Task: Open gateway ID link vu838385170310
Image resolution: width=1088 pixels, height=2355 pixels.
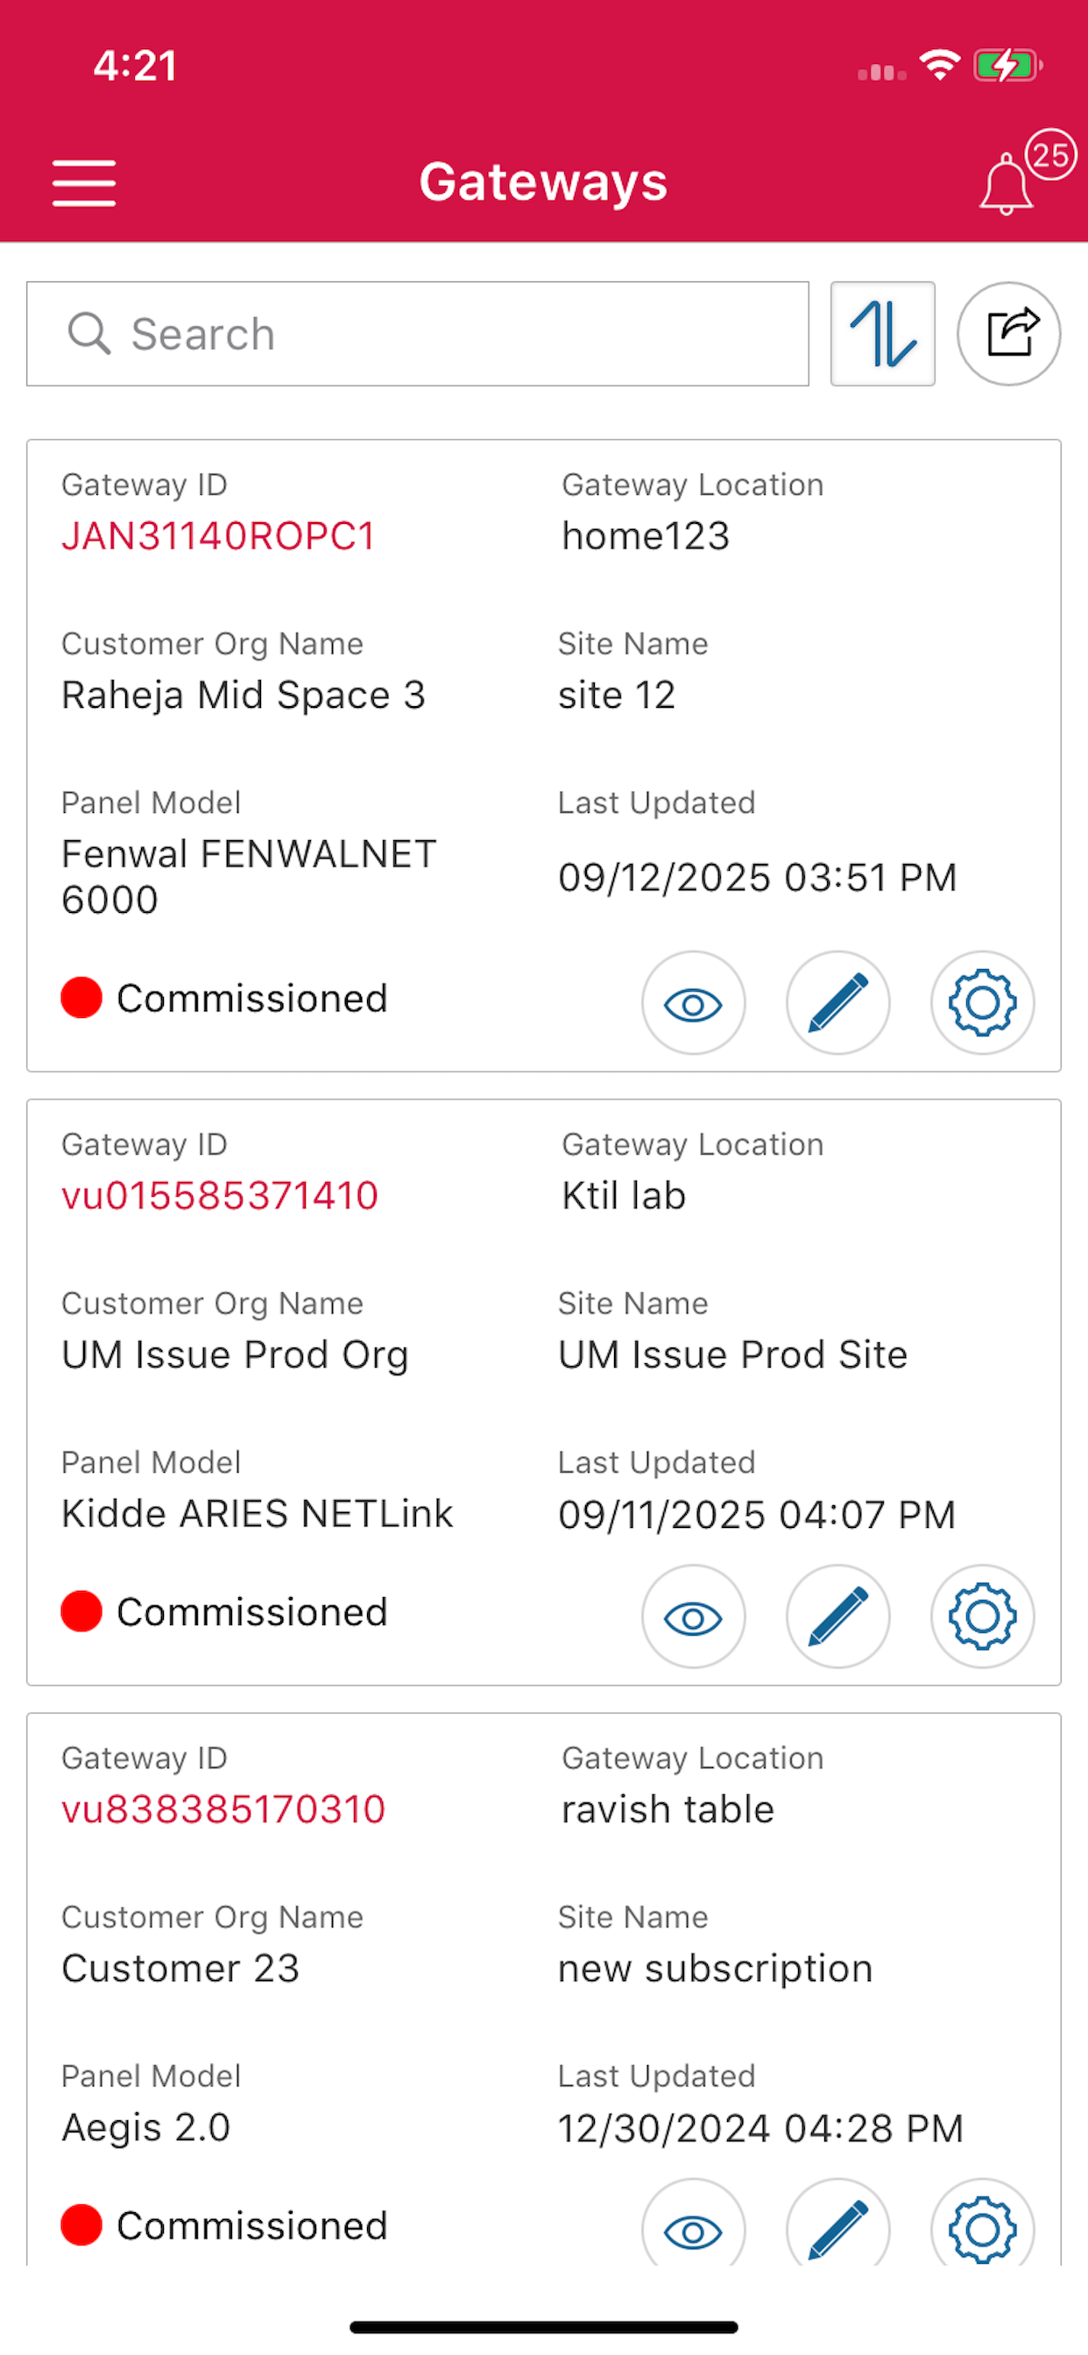Action: pos(223,1809)
